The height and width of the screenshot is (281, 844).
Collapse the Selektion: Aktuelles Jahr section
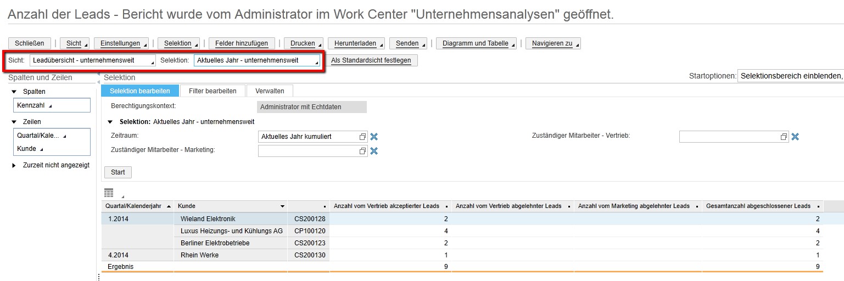click(110, 122)
